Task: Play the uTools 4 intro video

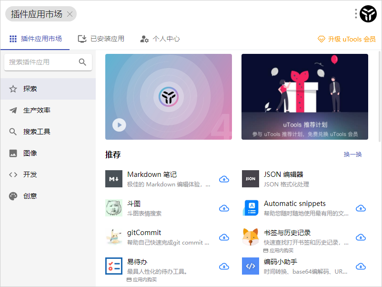Action: point(119,125)
